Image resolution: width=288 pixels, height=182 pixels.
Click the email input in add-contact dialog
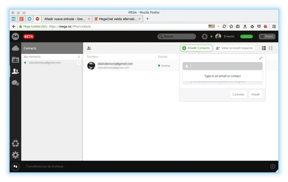(222, 66)
